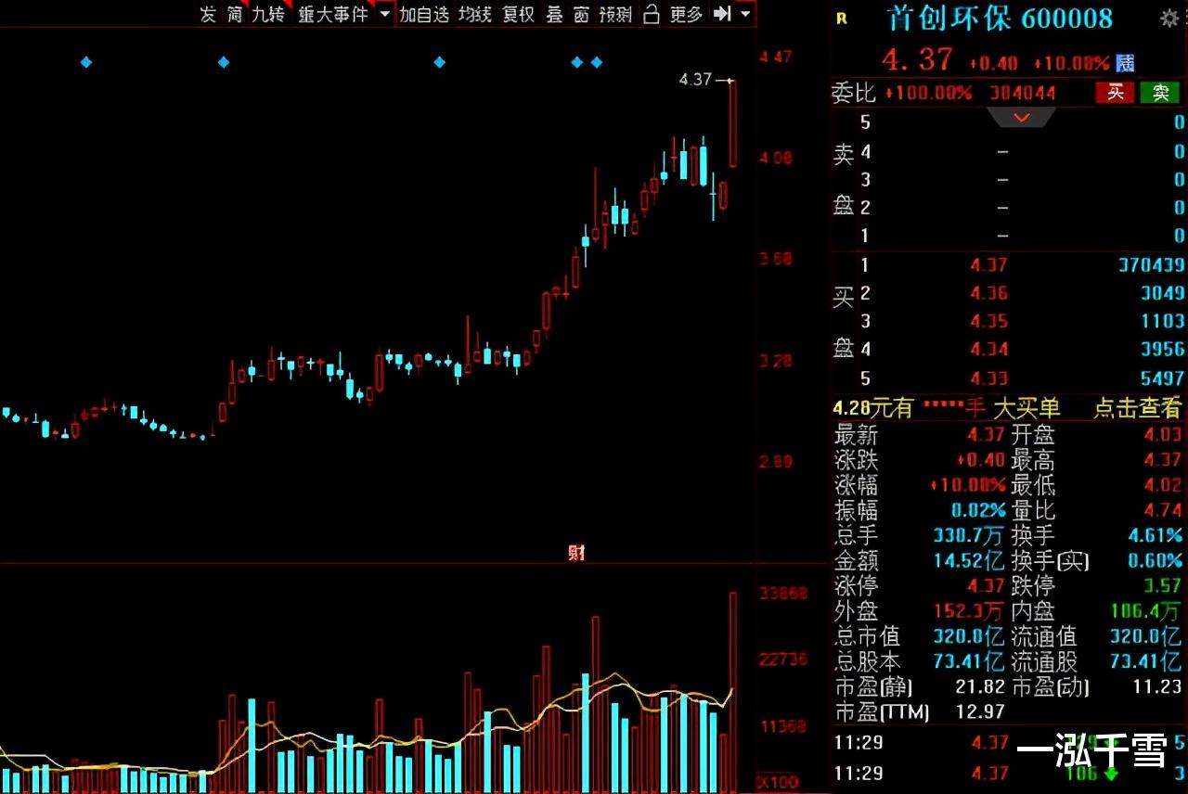This screenshot has height=794, width=1188.
Task: Click the 330.7万 total volume value
Action: tap(971, 535)
